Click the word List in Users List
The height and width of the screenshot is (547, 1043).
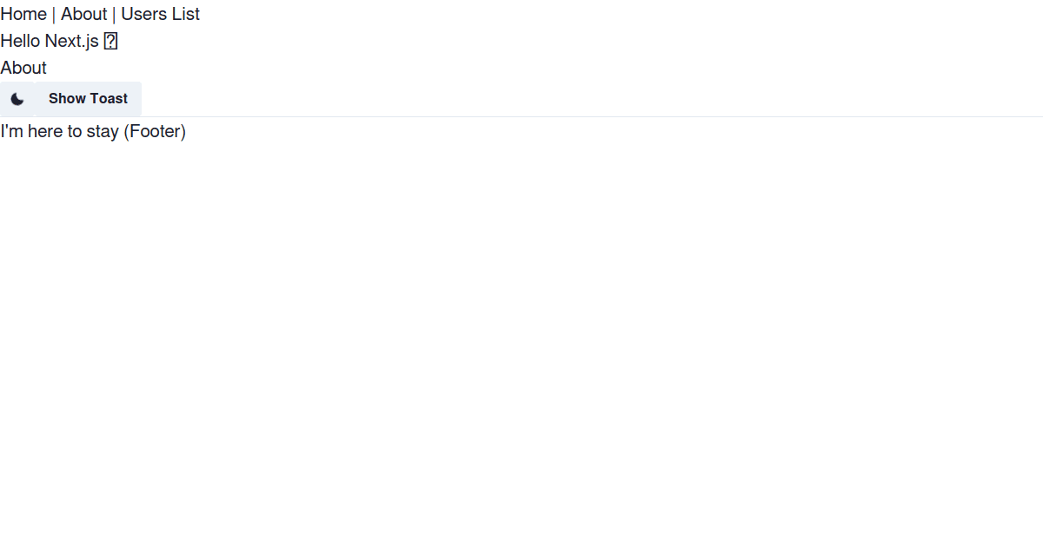coord(185,14)
